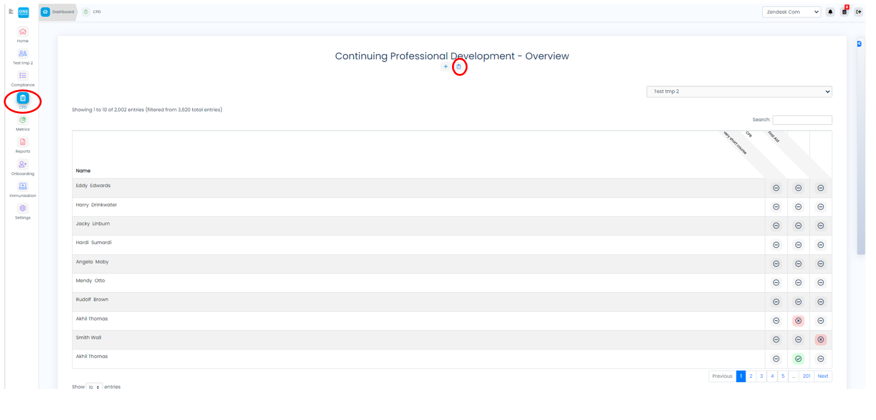The width and height of the screenshot is (876, 420).
Task: Click the name Eddy Edwards
Action: [93, 186]
